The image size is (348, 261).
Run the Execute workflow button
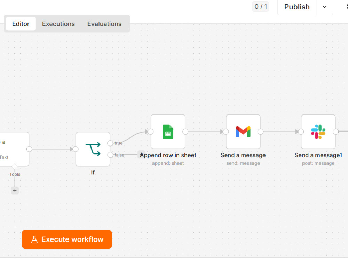67,239
